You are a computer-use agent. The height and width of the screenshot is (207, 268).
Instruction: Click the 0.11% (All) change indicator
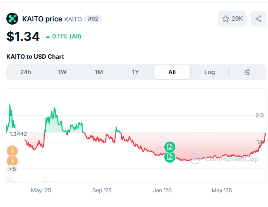[63, 36]
